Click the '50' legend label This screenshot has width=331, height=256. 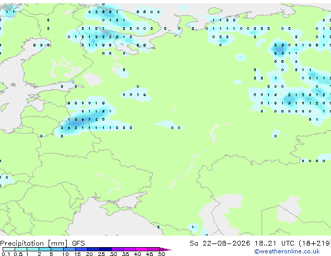161,254
